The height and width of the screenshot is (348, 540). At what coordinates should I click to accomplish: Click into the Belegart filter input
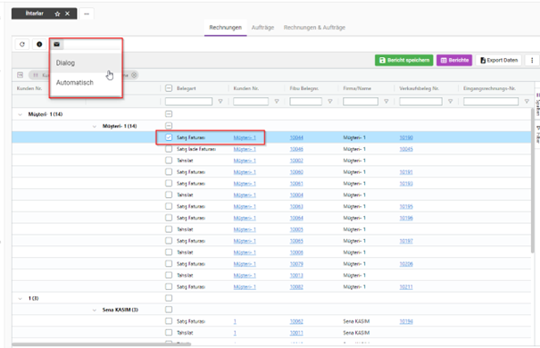(188, 101)
